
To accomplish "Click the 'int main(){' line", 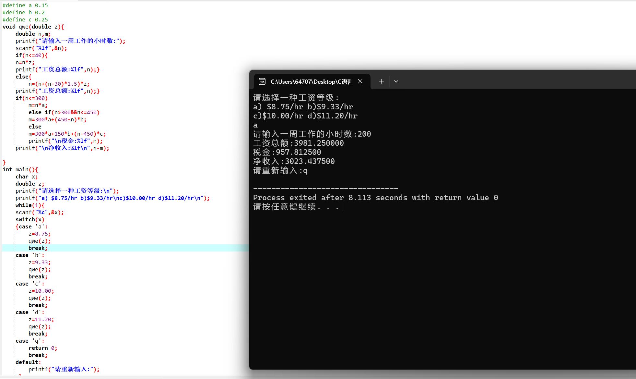I will (x=20, y=169).
